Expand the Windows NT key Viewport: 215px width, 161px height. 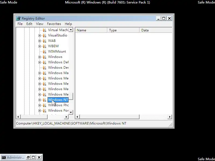pos(40,100)
